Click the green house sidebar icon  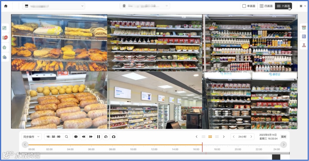(4, 47)
